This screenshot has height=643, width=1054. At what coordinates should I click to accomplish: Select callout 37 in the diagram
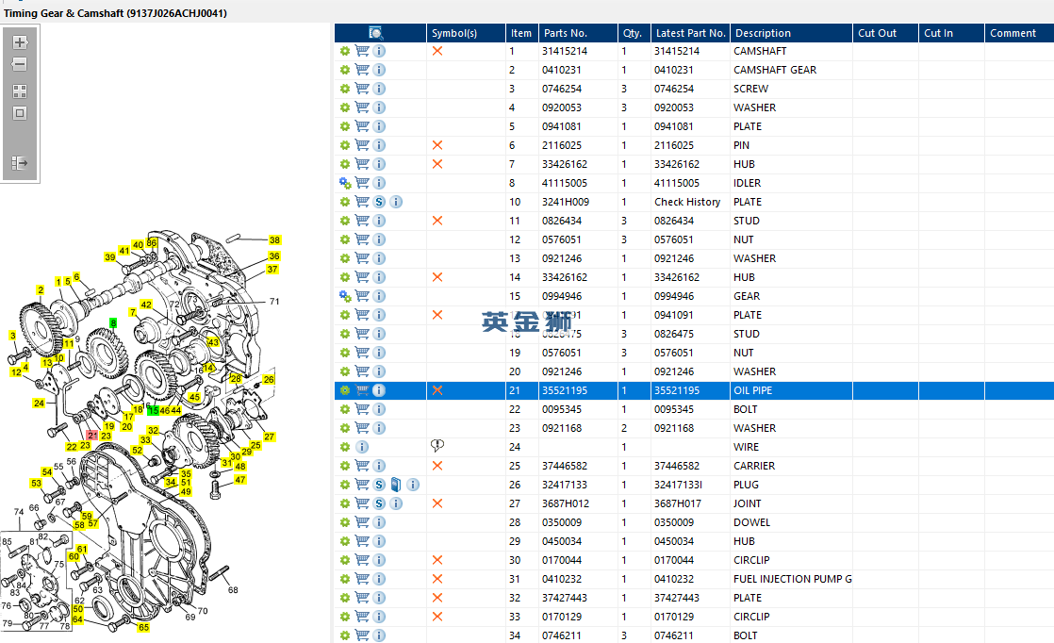click(x=272, y=269)
